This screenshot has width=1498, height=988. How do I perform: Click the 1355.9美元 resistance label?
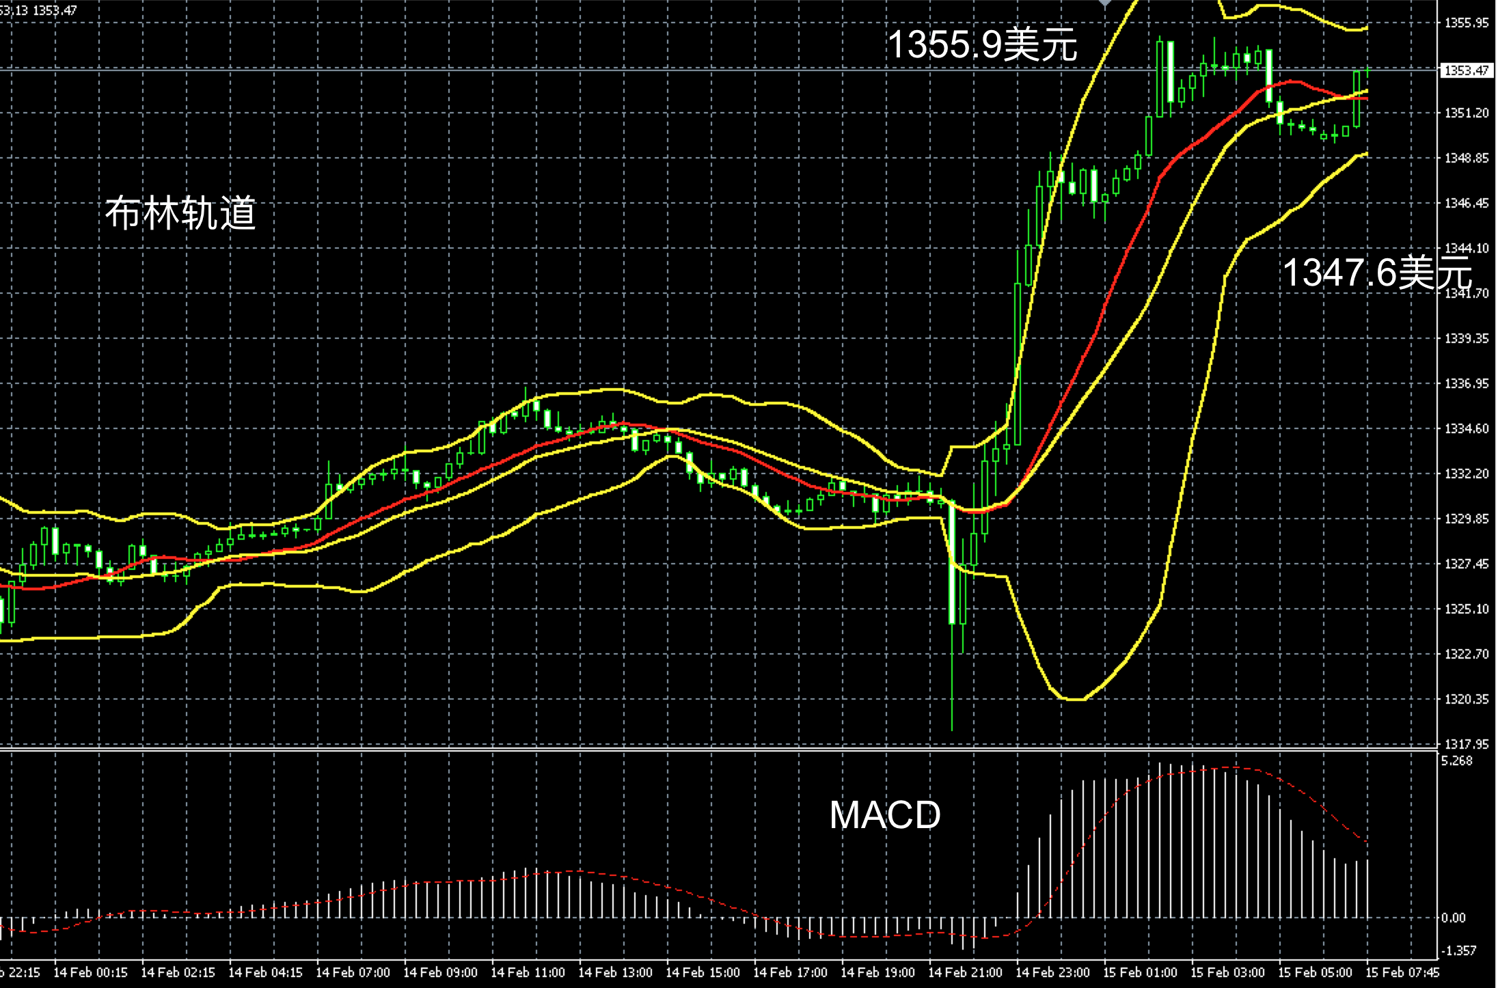coord(982,45)
